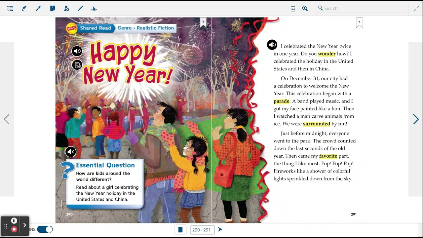This screenshot has width=423, height=238.
Task: Play the Essential Question audio
Action: pos(71,151)
